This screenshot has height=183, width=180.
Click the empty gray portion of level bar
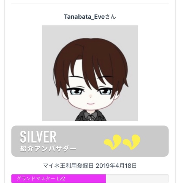pyautogui.click(x=137, y=179)
